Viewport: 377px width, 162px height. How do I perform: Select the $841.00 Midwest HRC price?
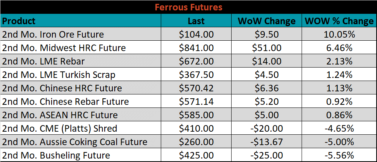tap(196, 47)
